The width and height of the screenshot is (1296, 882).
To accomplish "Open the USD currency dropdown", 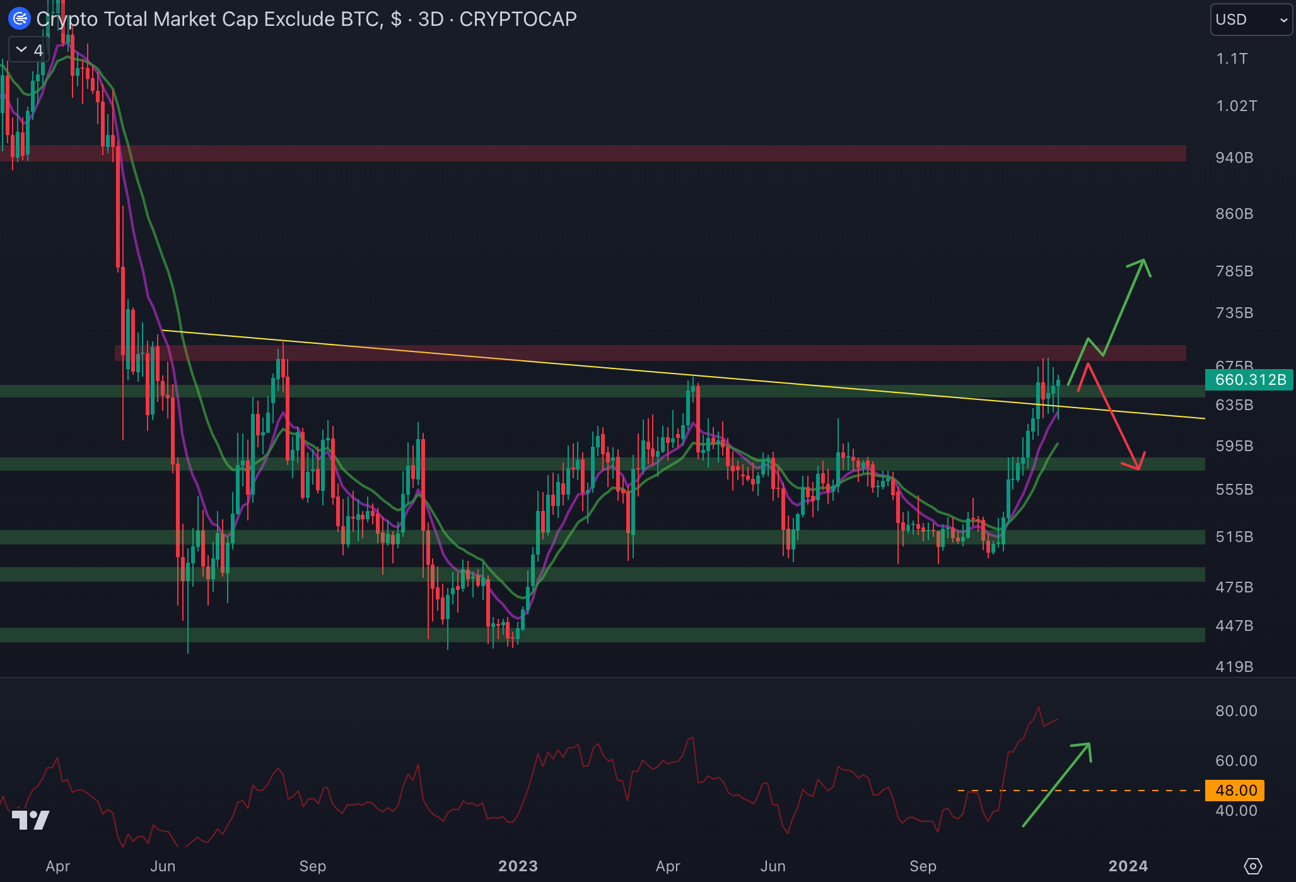I will pyautogui.click(x=1251, y=20).
